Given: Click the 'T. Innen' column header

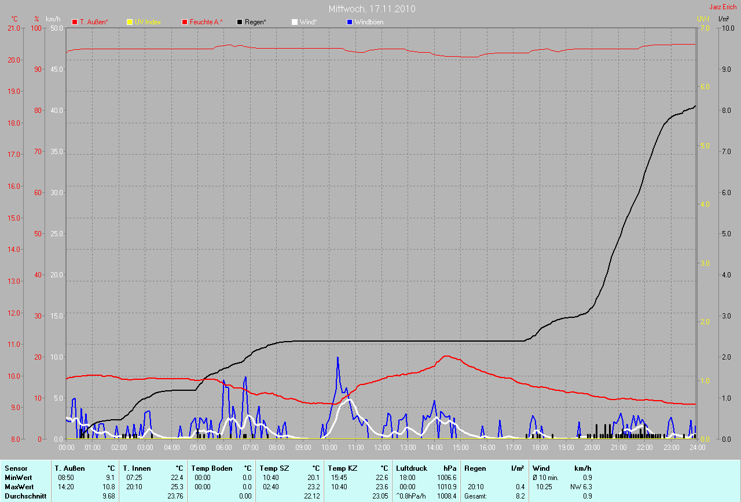Looking at the screenshot, I should coord(137,468).
